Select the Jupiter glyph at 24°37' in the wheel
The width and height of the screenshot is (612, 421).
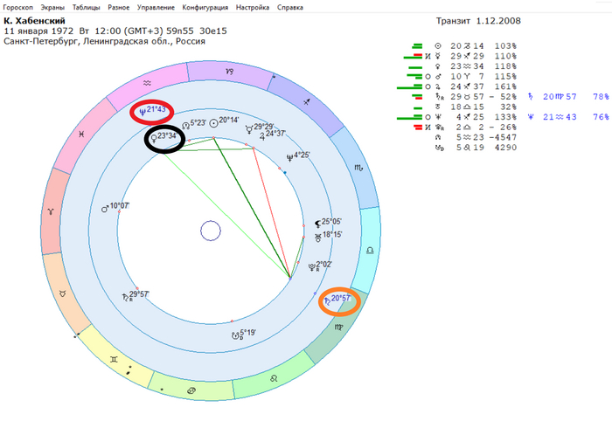262,136
